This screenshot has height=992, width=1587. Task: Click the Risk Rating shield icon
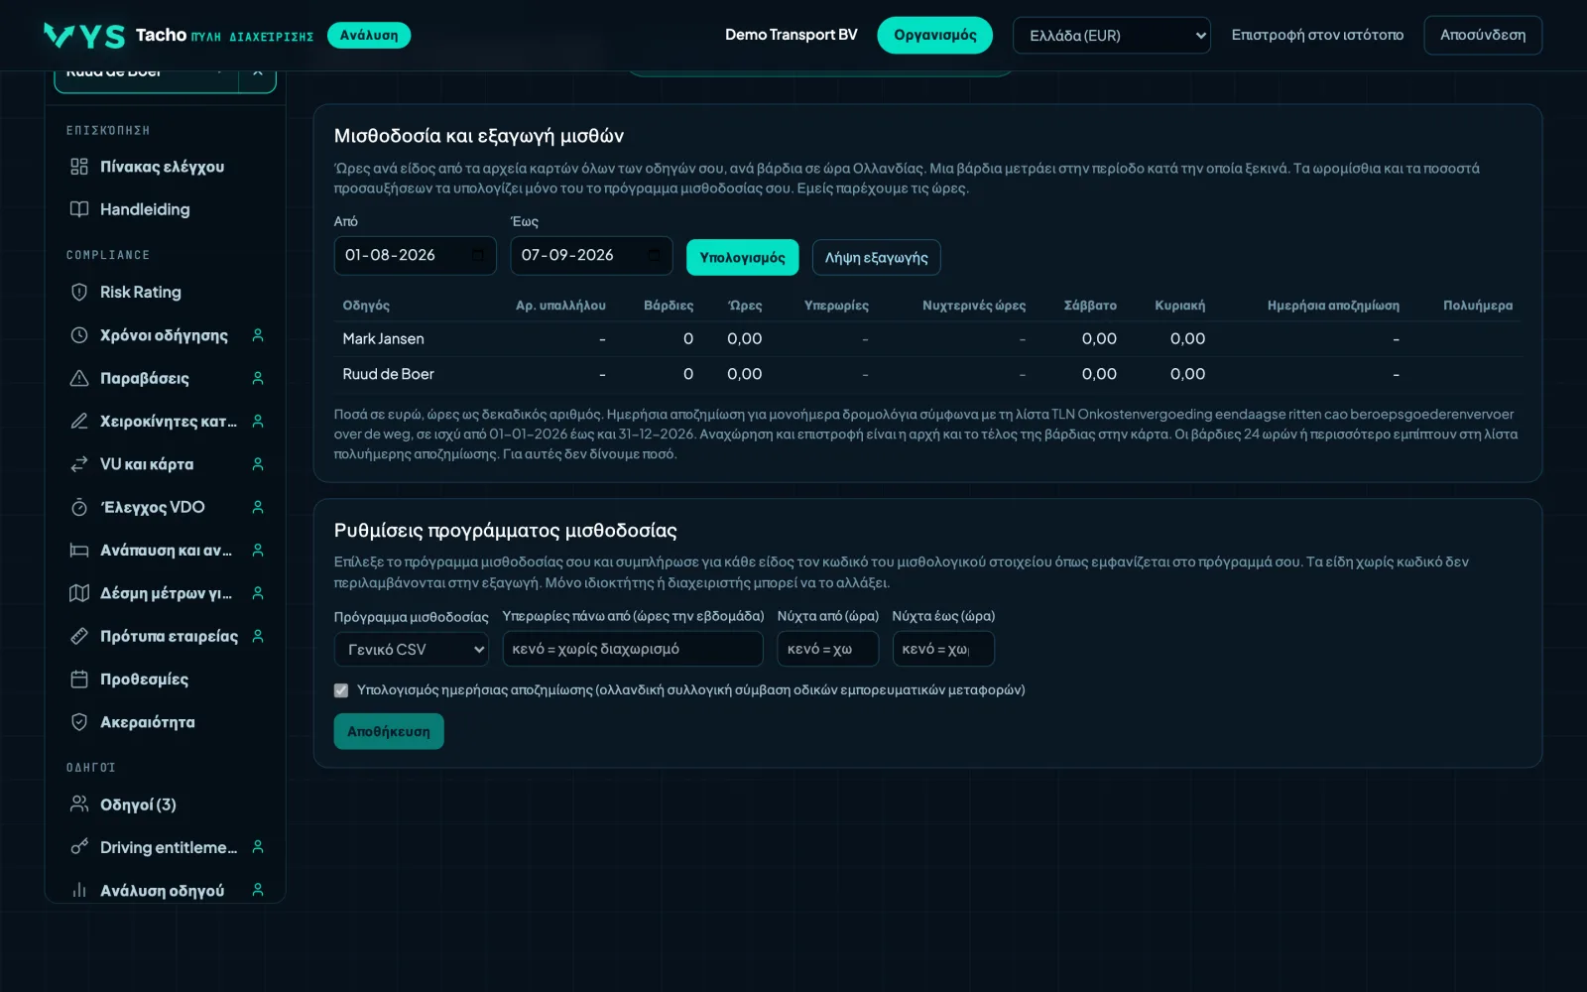click(x=79, y=292)
